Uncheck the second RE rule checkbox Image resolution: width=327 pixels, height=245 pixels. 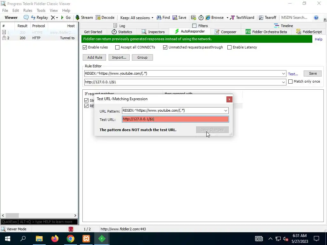tap(86, 106)
